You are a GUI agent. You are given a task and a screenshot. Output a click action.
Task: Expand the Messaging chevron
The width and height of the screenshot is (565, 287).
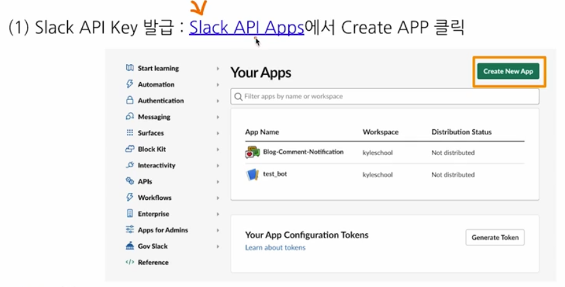(x=218, y=117)
